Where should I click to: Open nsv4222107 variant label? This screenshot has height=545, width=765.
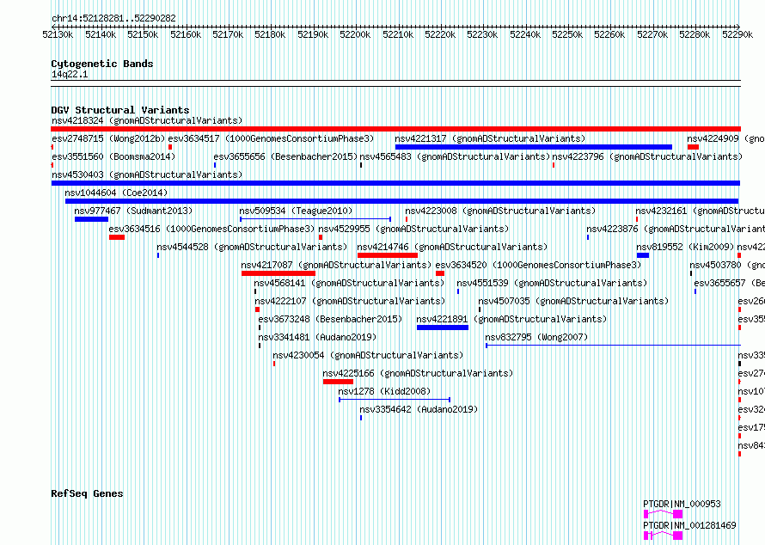[350, 301]
